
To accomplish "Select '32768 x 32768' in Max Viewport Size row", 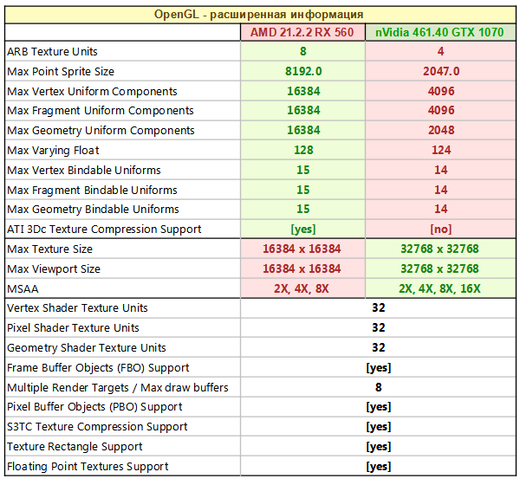I will pos(439,268).
